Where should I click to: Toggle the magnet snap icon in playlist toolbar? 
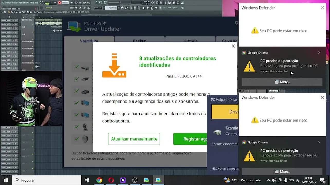point(5,12)
